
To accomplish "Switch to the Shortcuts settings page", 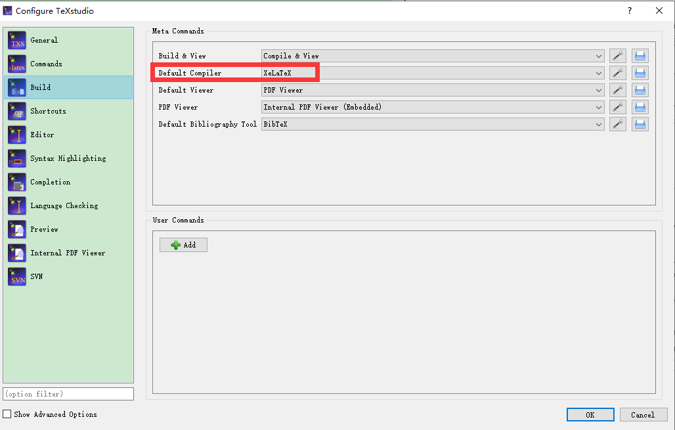I will point(68,111).
